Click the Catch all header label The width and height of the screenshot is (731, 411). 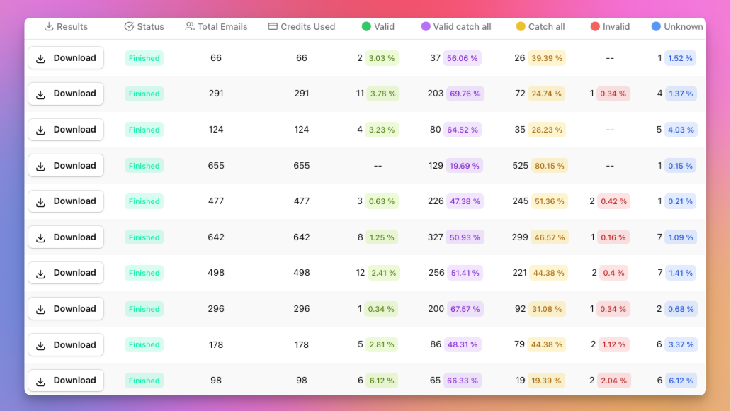coord(546,27)
